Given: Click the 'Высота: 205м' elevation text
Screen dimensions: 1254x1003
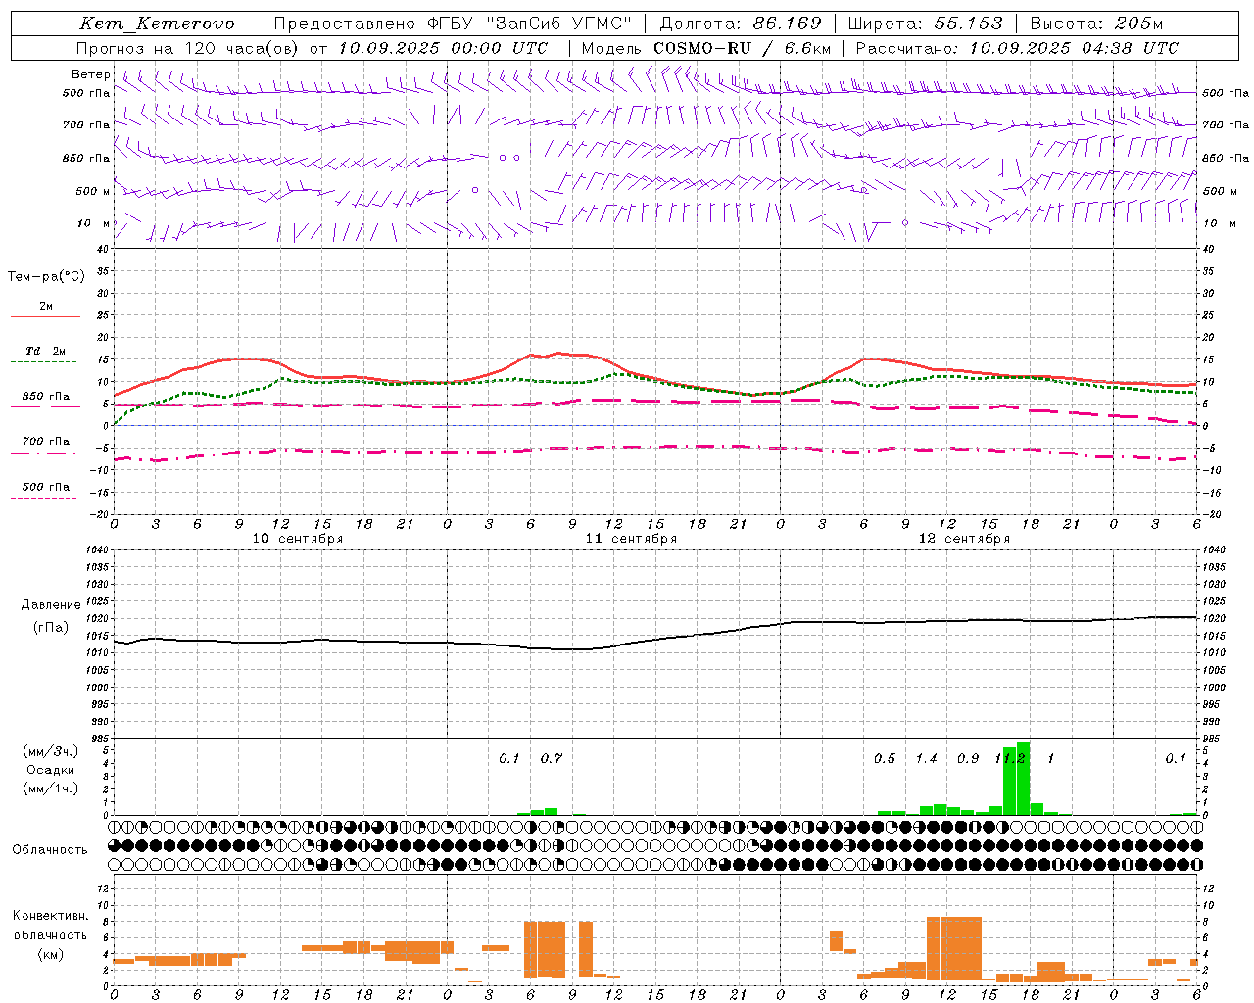Looking at the screenshot, I should coord(1096,24).
